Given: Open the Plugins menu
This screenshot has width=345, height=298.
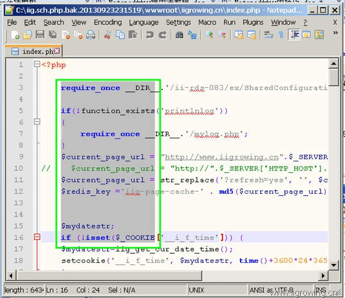Looking at the screenshot, I should (253, 23).
